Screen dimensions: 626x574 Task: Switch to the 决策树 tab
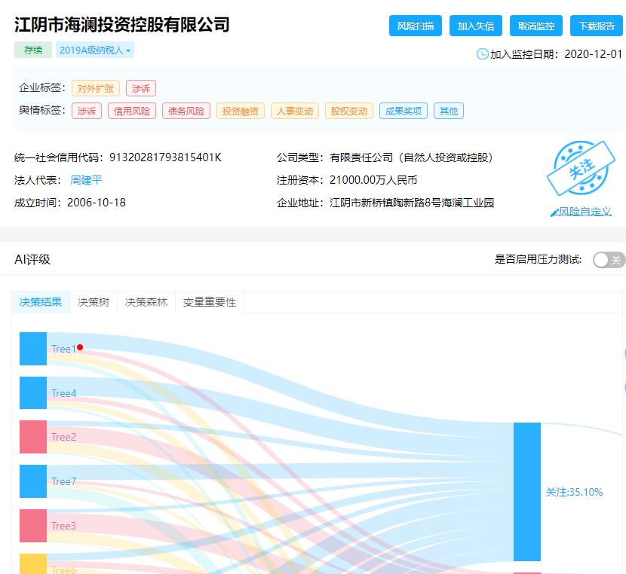coord(92,302)
